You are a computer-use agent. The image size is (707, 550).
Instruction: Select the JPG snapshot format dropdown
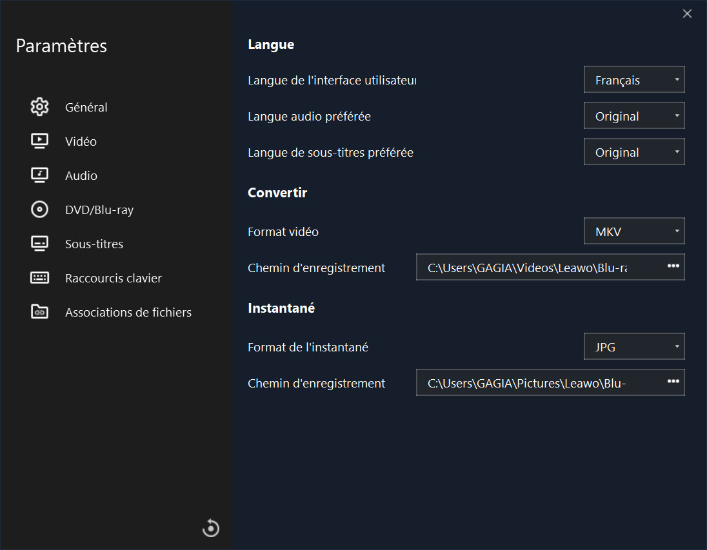pos(633,347)
